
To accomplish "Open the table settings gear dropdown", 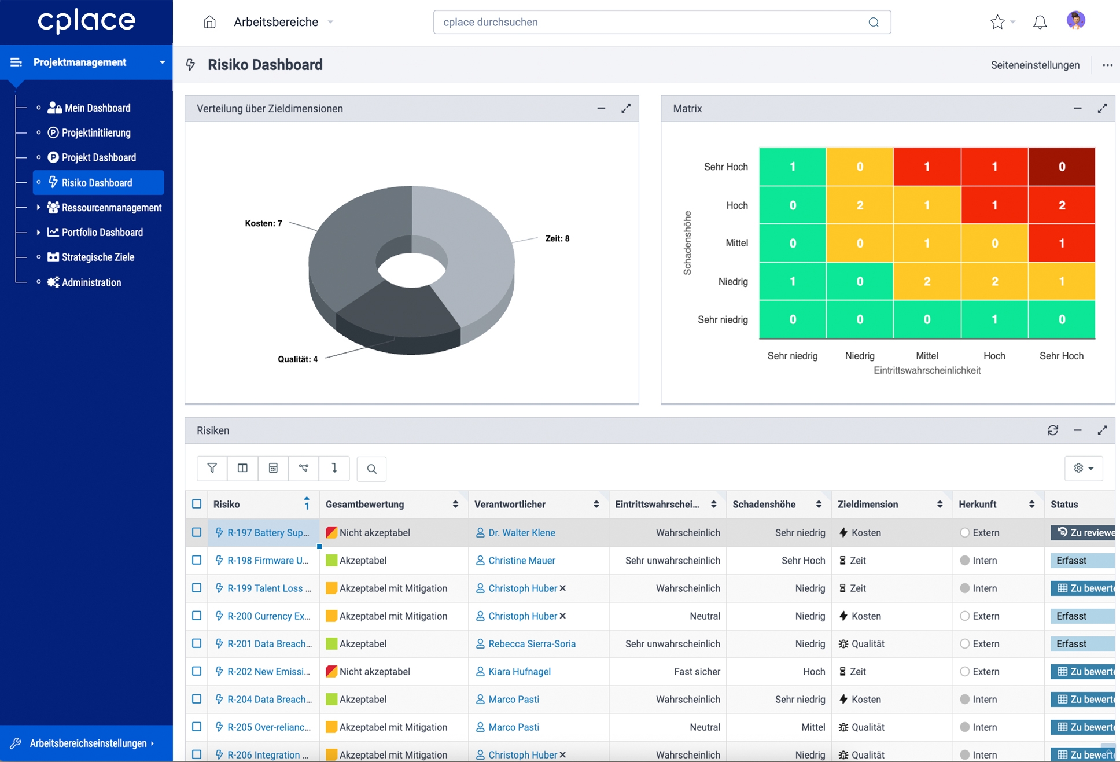I will [1083, 468].
